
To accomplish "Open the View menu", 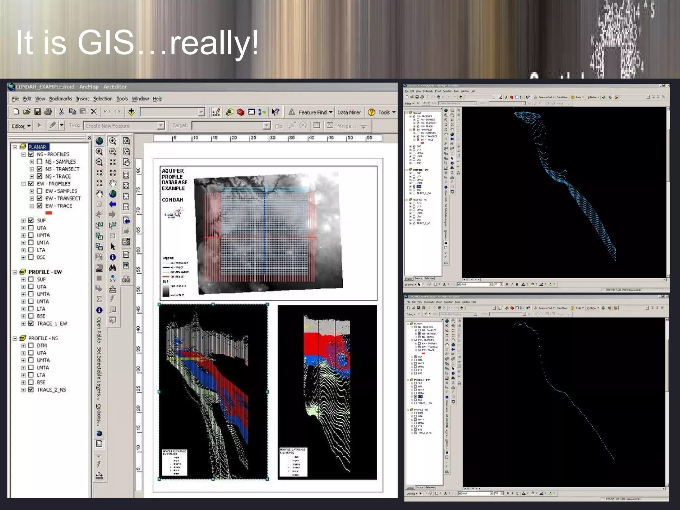I will click(40, 99).
